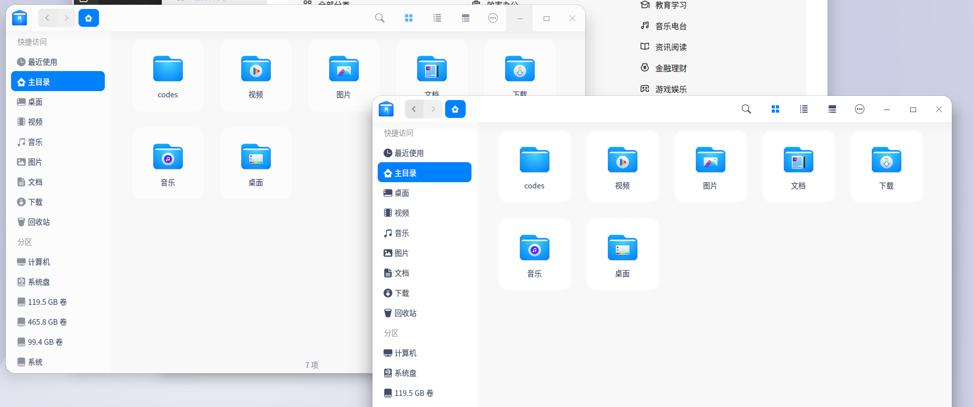Screen dimensions: 974x407
Task: Open the 视频 folder in front window
Action: click(x=622, y=166)
